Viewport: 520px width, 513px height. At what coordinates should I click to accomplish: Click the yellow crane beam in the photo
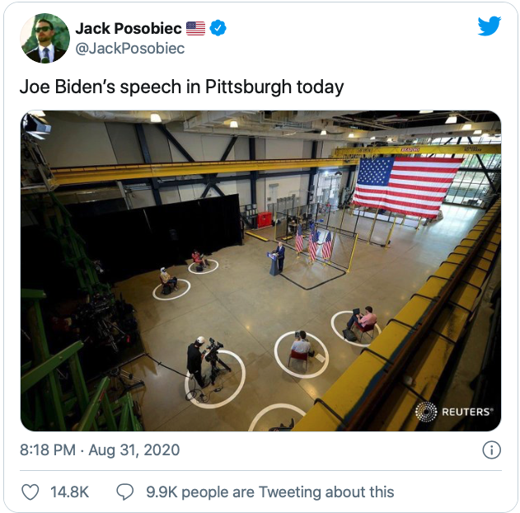198,169
